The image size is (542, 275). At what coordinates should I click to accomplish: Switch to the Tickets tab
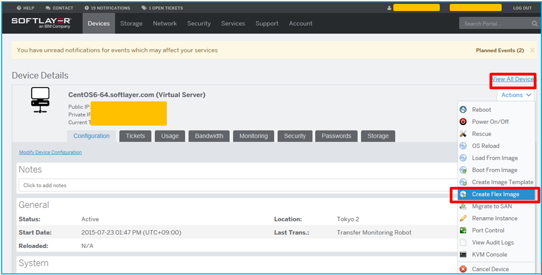[x=135, y=136]
